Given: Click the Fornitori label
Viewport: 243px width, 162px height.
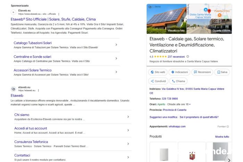Looking at the screenshot, I should pos(221,127).
